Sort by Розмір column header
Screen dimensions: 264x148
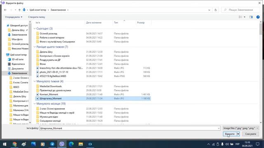[141, 23]
